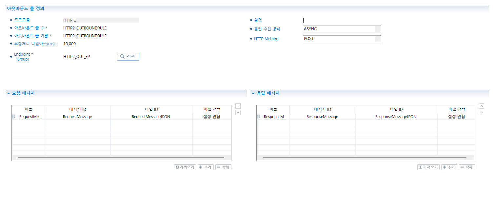This screenshot has height=197, width=495.
Task: Click the move-down arrow beside request message table
Action: click(x=238, y=113)
